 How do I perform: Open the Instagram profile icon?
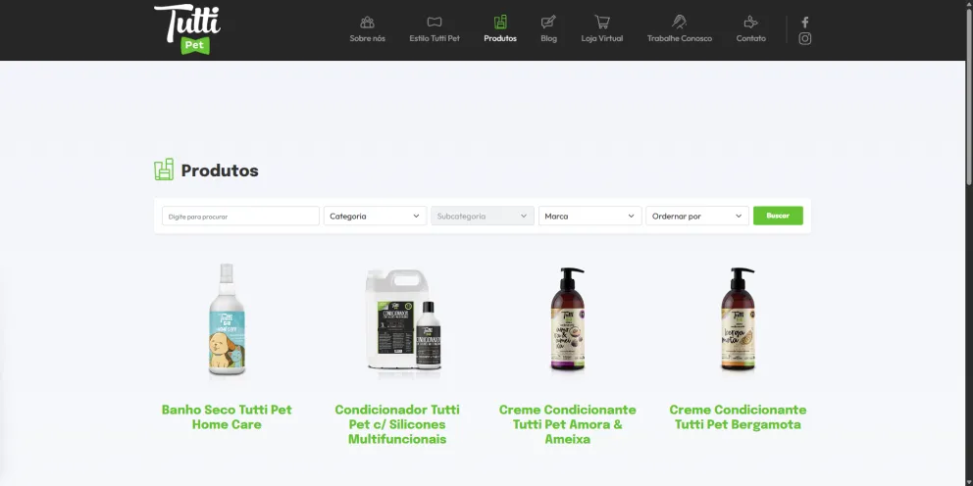[805, 38]
